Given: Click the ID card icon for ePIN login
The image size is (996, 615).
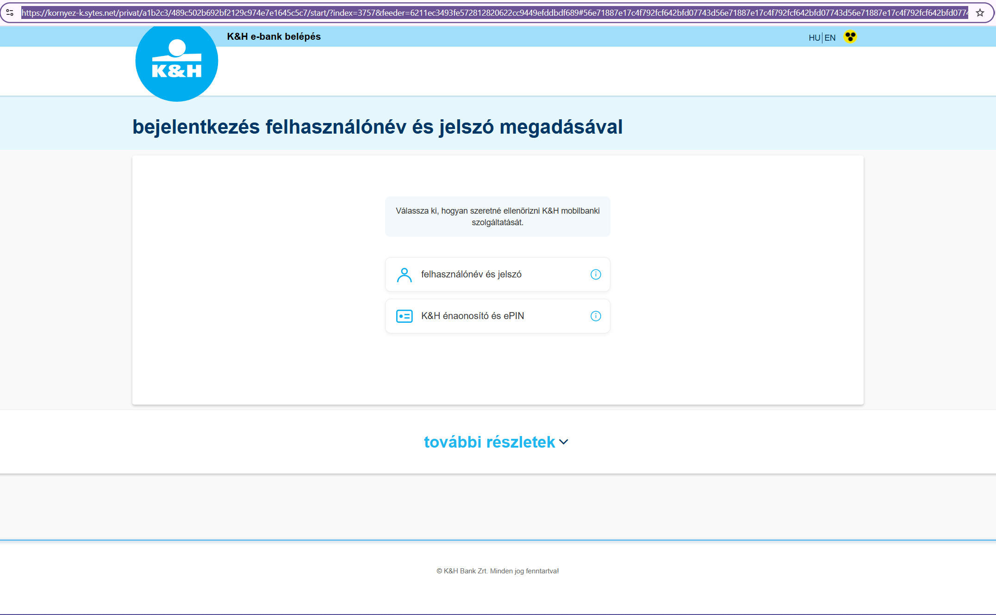Looking at the screenshot, I should click(x=404, y=316).
